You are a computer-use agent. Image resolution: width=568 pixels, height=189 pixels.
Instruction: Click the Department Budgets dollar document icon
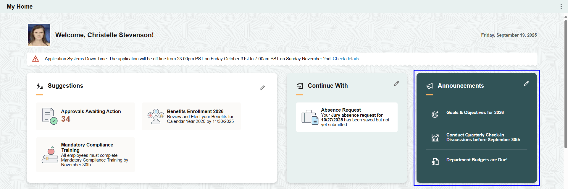click(x=435, y=161)
